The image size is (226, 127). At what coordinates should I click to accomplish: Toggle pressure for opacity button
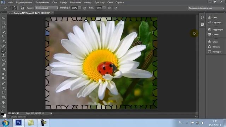click(x=85, y=8)
